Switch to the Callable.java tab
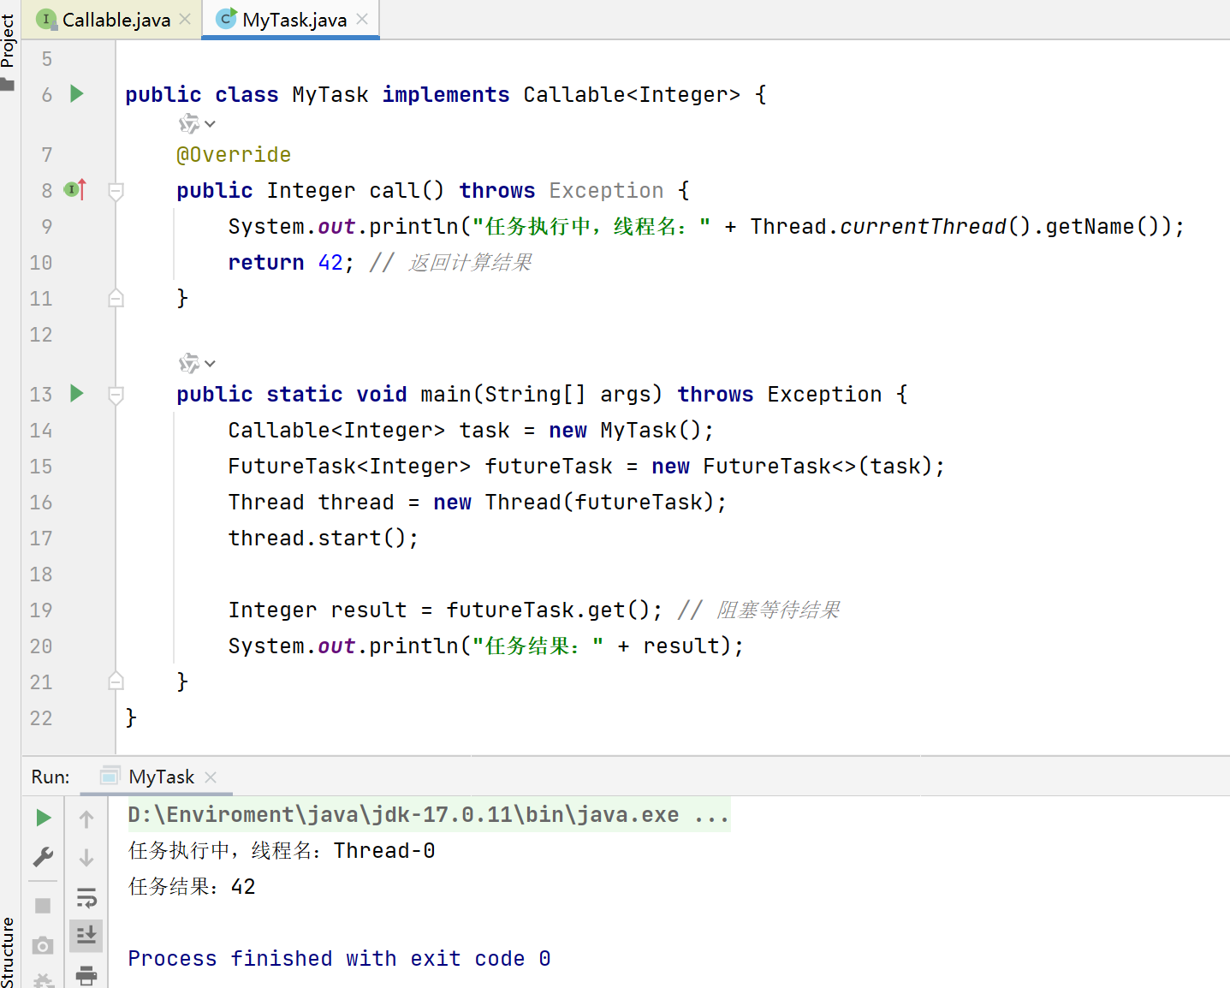Viewport: 1230px width, 988px height. click(x=116, y=20)
